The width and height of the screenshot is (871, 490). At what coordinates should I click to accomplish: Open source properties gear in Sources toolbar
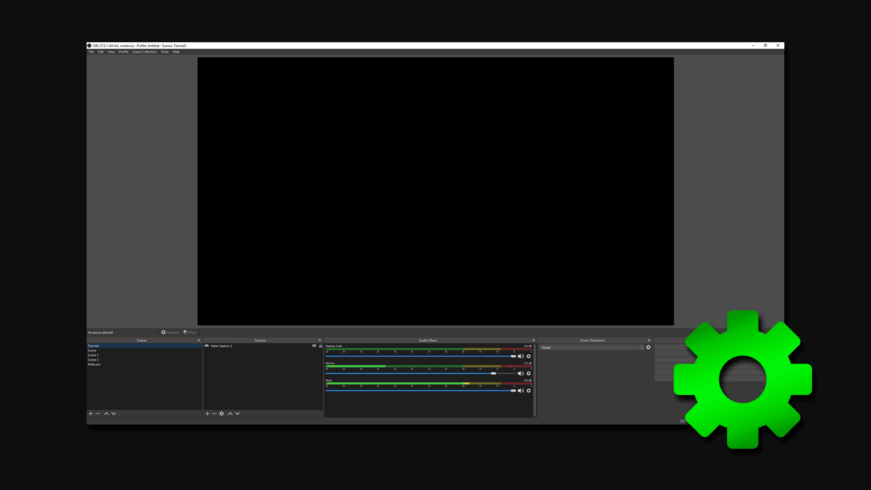point(222,414)
